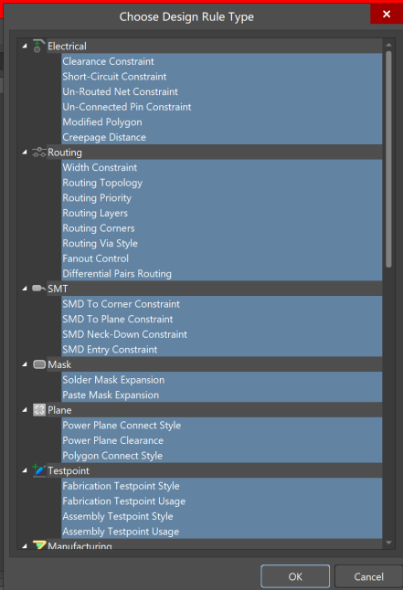403x590 pixels.
Task: Collapse the Routing rule group
Action: pyautogui.click(x=25, y=153)
